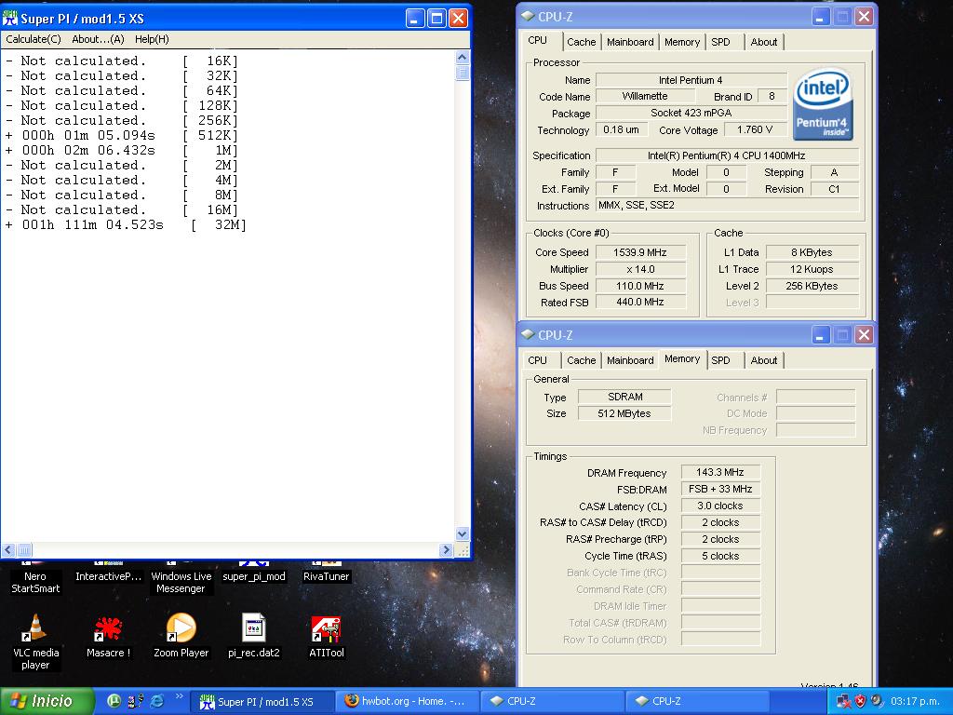953x715 pixels.
Task: Minimize the upper CPU-Z window
Action: point(821,17)
